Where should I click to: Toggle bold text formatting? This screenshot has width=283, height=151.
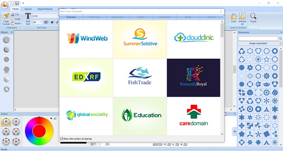pyautogui.click(x=52, y=22)
